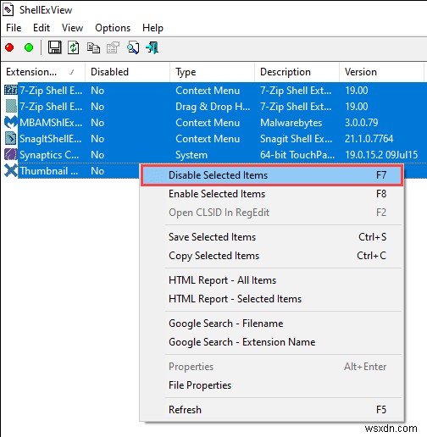Click the Exit door toolbar icon
Image resolution: width=427 pixels, height=437 pixels.
coord(152,47)
